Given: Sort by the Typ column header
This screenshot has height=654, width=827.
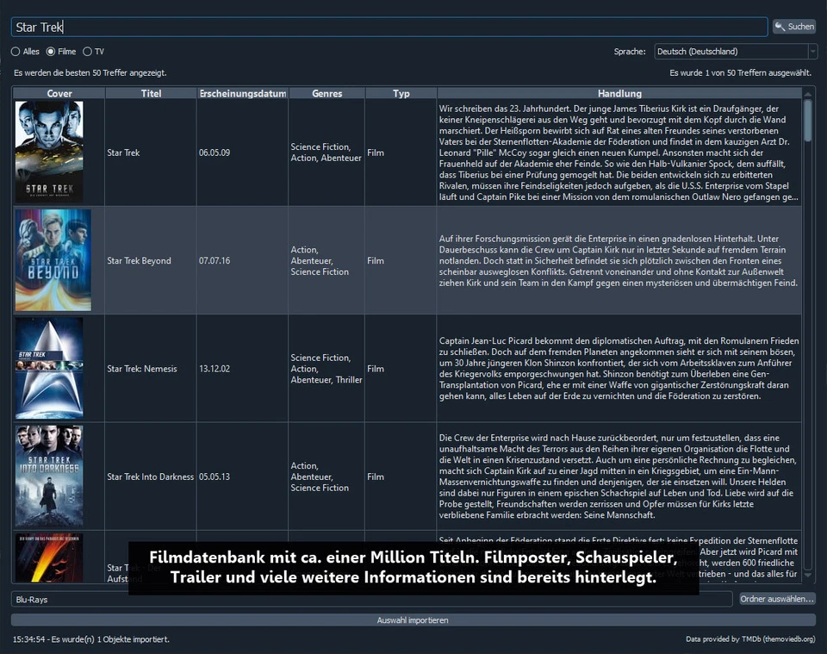Looking at the screenshot, I should pyautogui.click(x=401, y=93).
